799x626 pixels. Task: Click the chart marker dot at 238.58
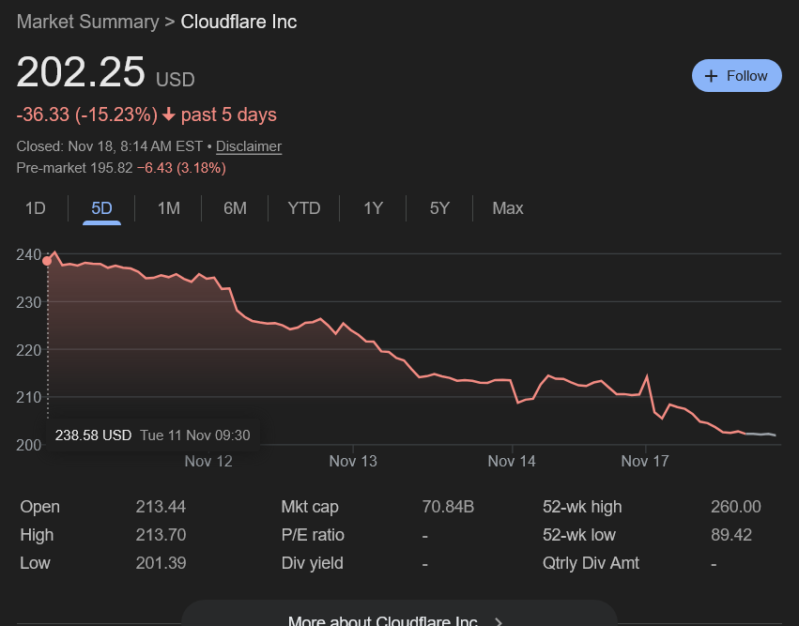click(47, 261)
